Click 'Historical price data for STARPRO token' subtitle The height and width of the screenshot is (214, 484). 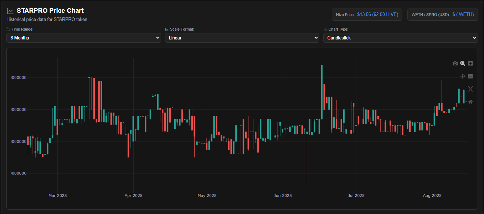pyautogui.click(x=47, y=19)
